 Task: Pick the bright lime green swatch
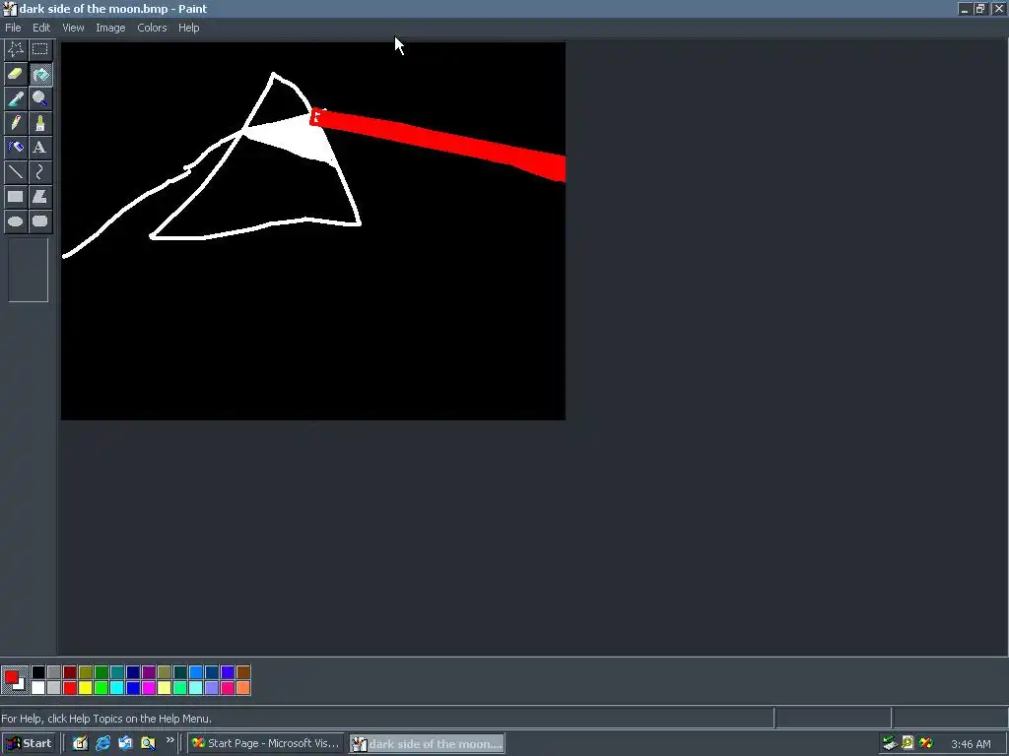pyautogui.click(x=101, y=688)
